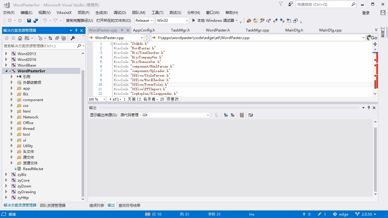
Task: Expand the Office folder node
Action: coord(12,123)
